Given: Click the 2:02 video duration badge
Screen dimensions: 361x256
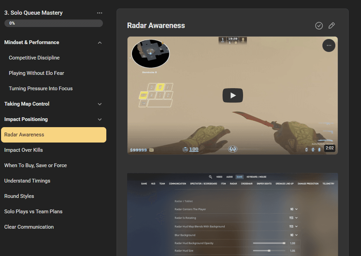Looking at the screenshot, I should (330, 148).
